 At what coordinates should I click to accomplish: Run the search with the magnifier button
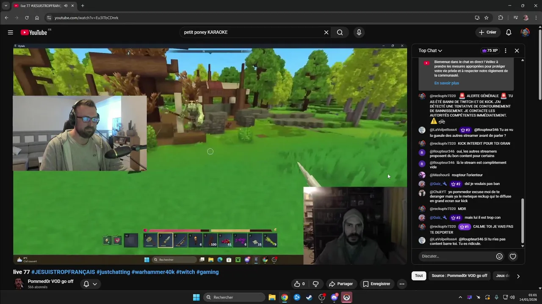click(x=340, y=32)
